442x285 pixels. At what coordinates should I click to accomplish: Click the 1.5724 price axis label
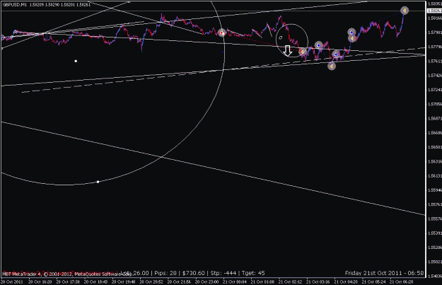[x=435, y=90]
